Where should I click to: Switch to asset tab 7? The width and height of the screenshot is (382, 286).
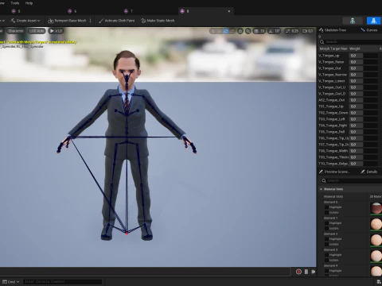pos(128,11)
